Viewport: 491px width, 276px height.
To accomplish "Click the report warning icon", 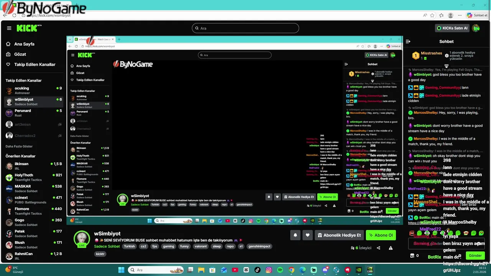I will tap(390, 248).
